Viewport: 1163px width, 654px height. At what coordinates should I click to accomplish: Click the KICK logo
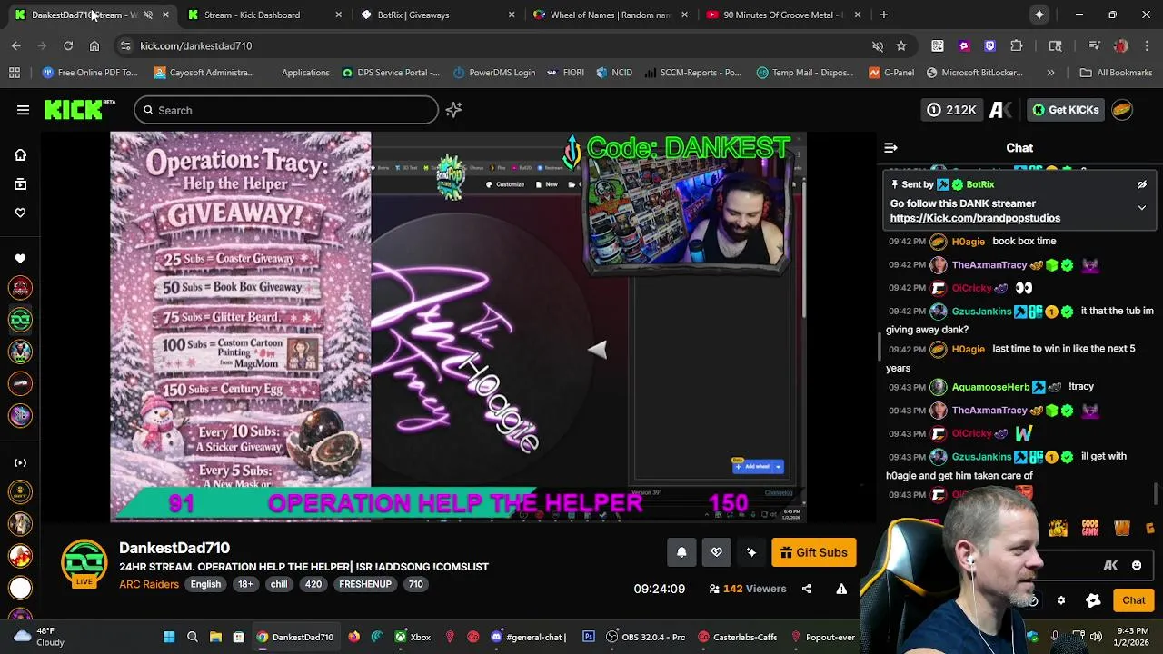tap(80, 110)
